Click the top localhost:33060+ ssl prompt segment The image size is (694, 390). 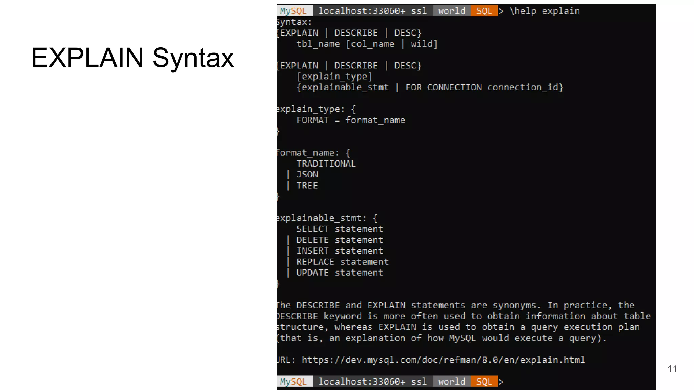(372, 11)
